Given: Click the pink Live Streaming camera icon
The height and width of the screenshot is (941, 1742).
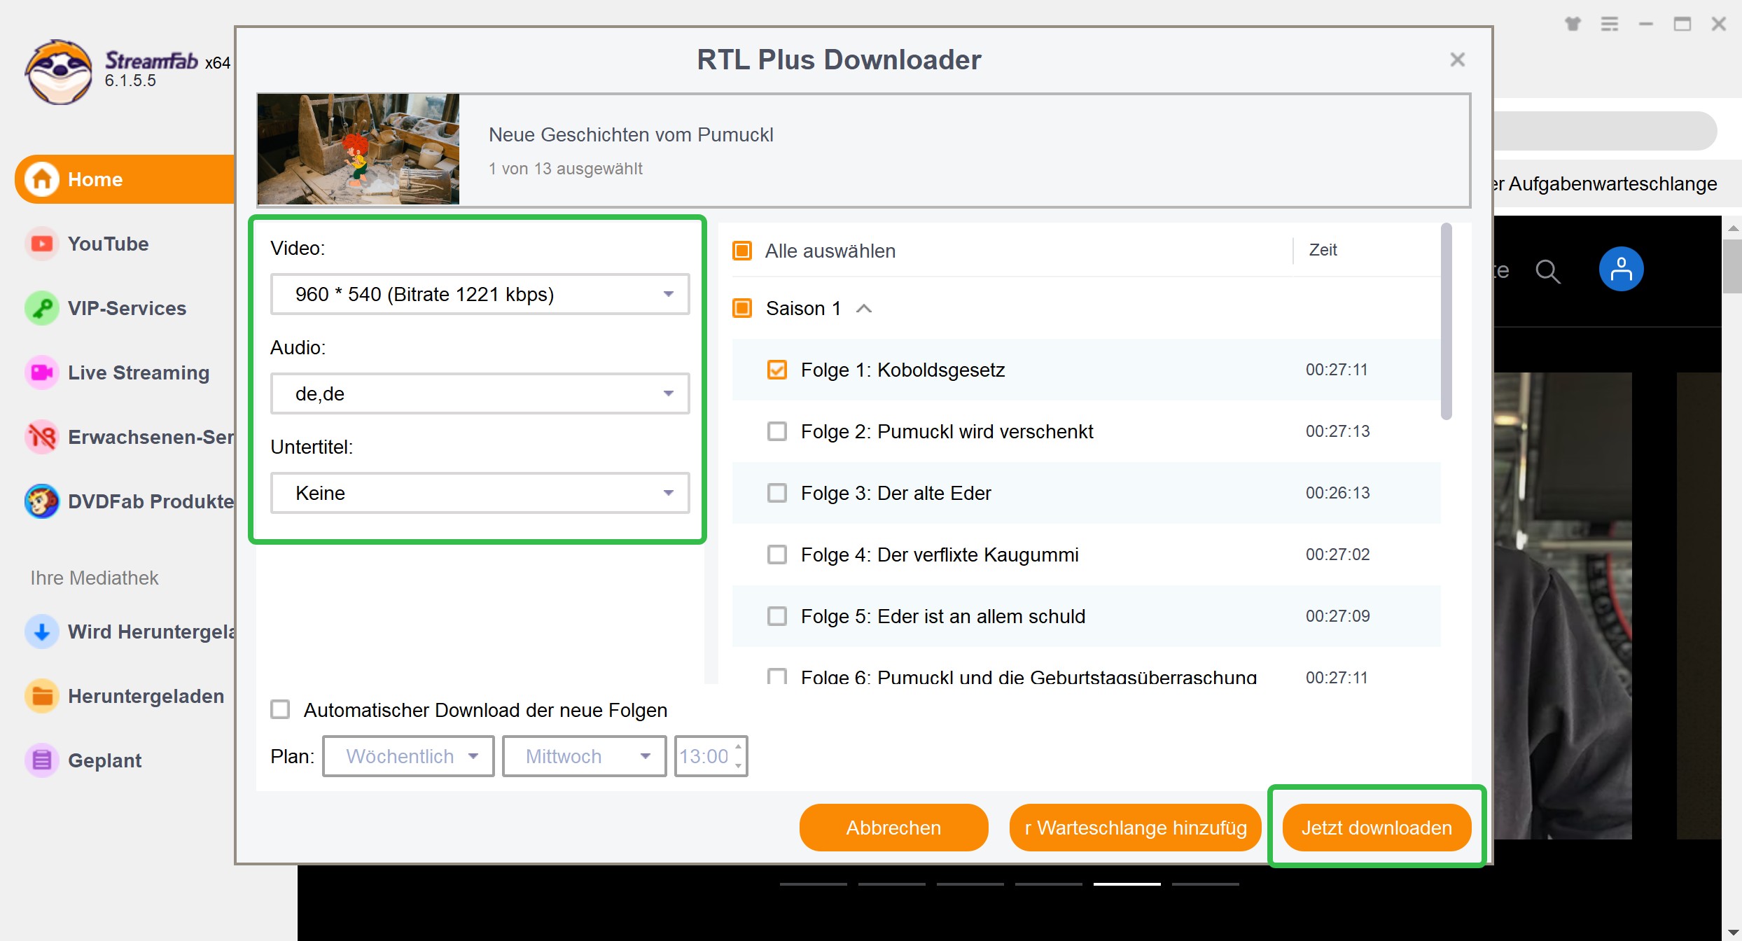Looking at the screenshot, I should [x=42, y=372].
